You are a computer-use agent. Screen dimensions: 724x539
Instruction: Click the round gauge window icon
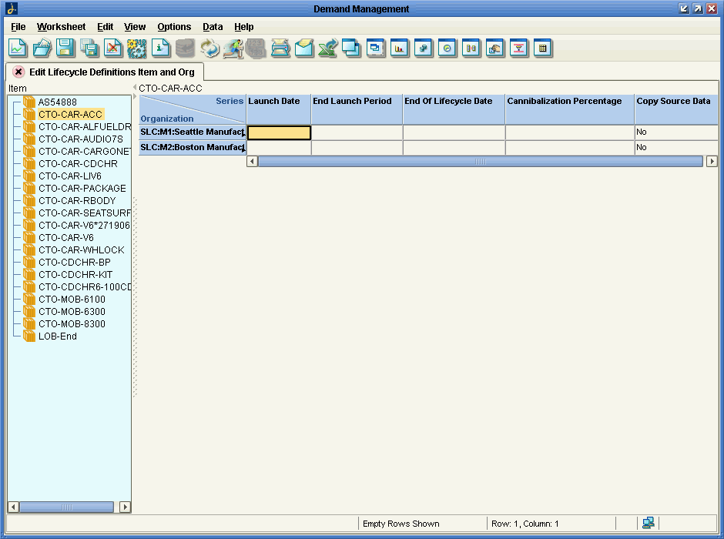[447, 48]
